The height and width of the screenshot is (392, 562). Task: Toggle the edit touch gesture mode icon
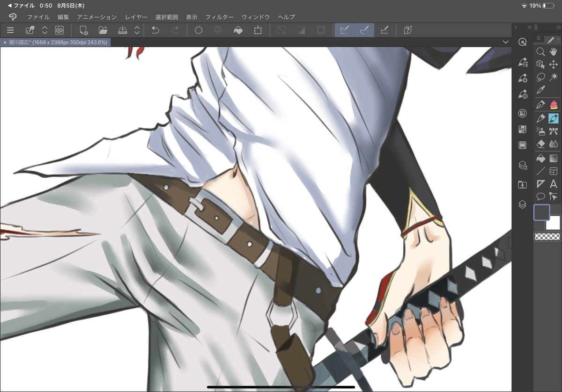pyautogui.click(x=30, y=30)
